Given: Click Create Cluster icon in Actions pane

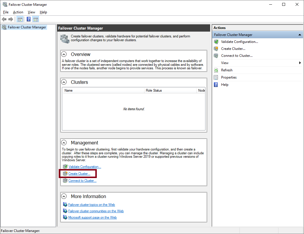Looking at the screenshot, I should [x=216, y=49].
